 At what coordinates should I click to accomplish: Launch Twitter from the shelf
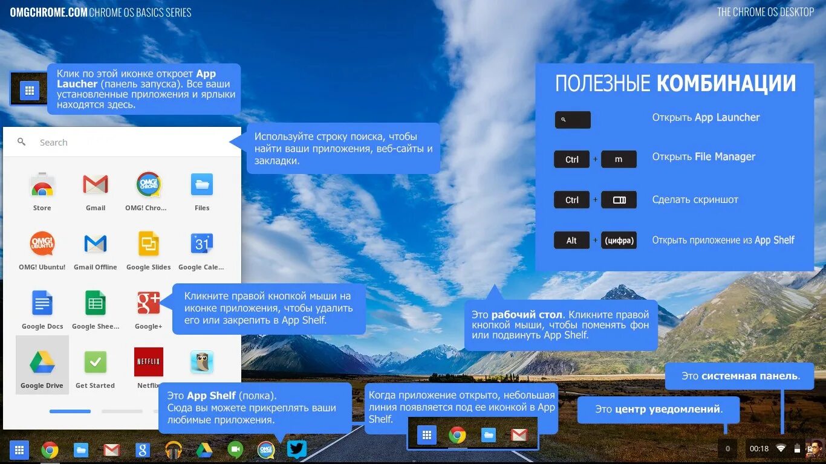[x=296, y=449]
